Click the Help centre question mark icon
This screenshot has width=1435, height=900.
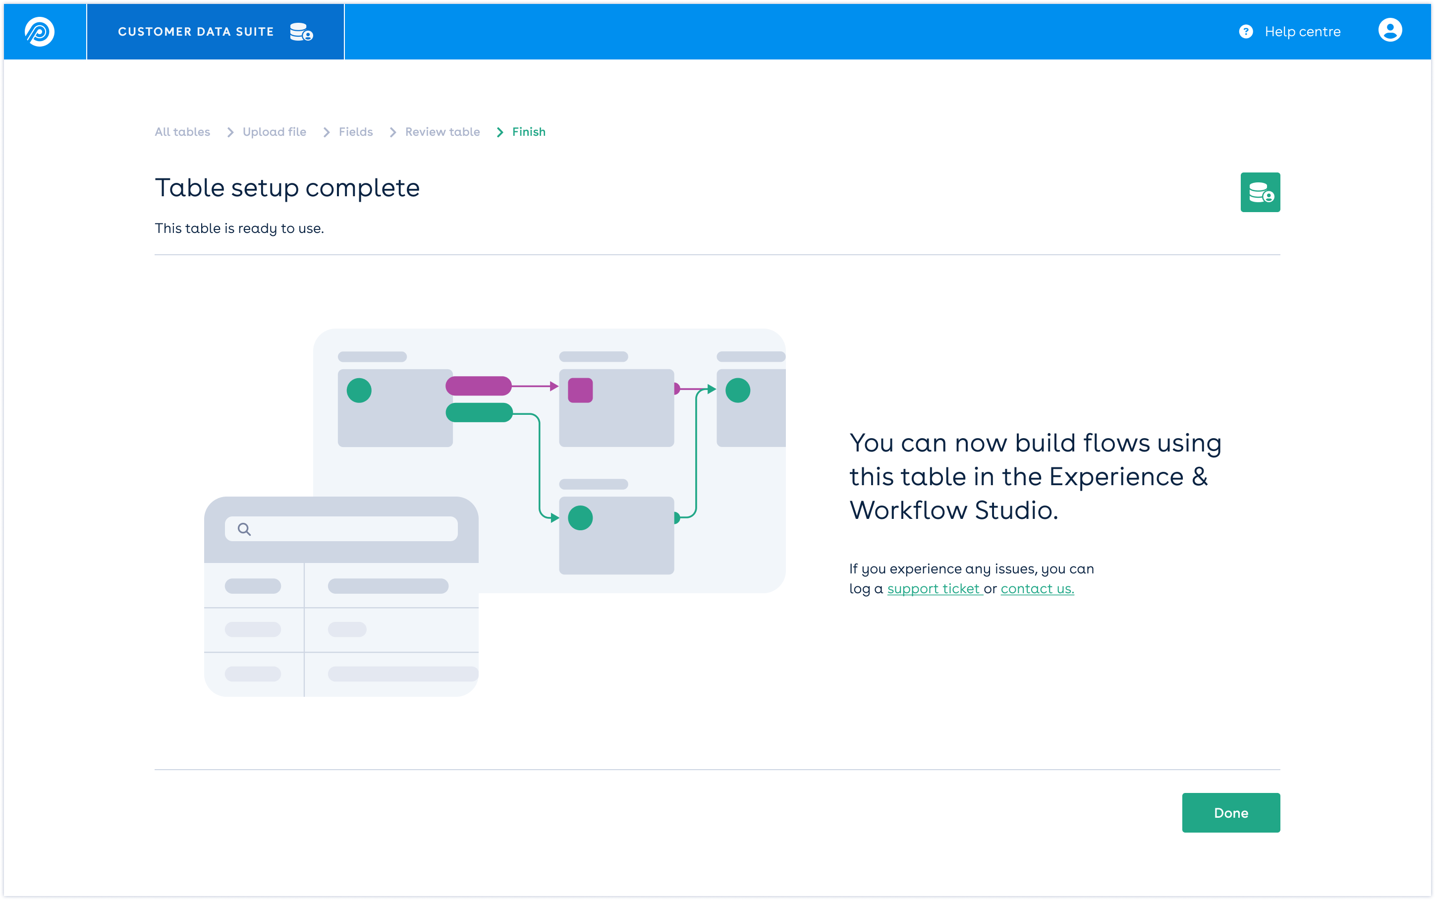pyautogui.click(x=1245, y=32)
